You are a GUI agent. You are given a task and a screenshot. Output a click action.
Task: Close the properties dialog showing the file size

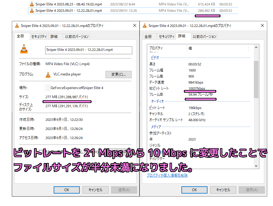(135, 25)
